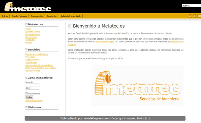Open Proyectos service link
The height and width of the screenshot is (123, 201).
[30, 57]
